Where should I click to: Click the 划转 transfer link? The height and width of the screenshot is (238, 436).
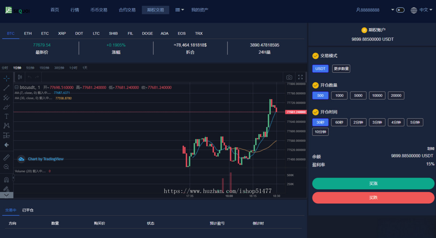click(431, 149)
